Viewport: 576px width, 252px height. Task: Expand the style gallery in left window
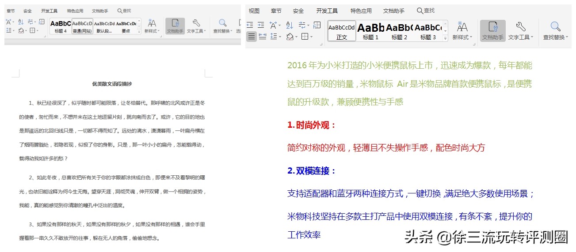pyautogui.click(x=139, y=32)
